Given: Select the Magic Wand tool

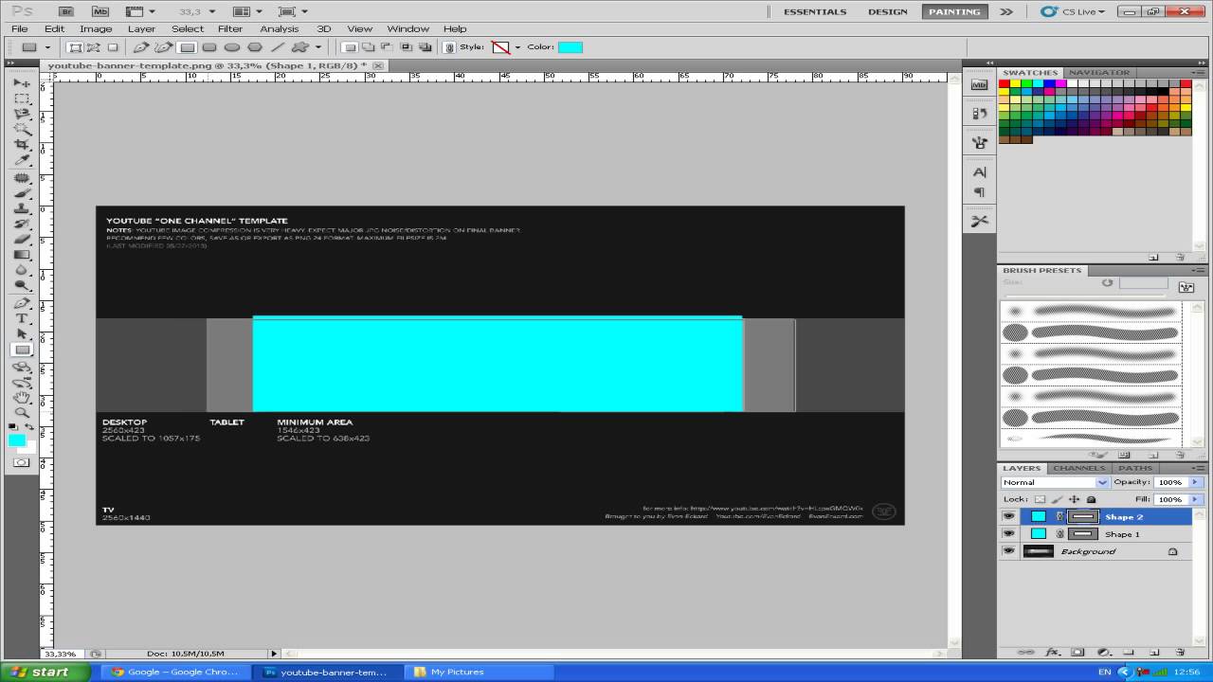Looking at the screenshot, I should click(x=21, y=129).
